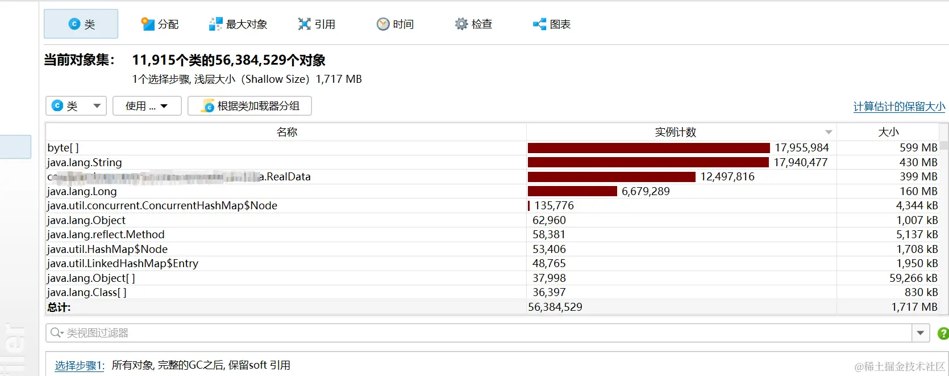Click the java.lang.Long instance count bar

point(572,191)
